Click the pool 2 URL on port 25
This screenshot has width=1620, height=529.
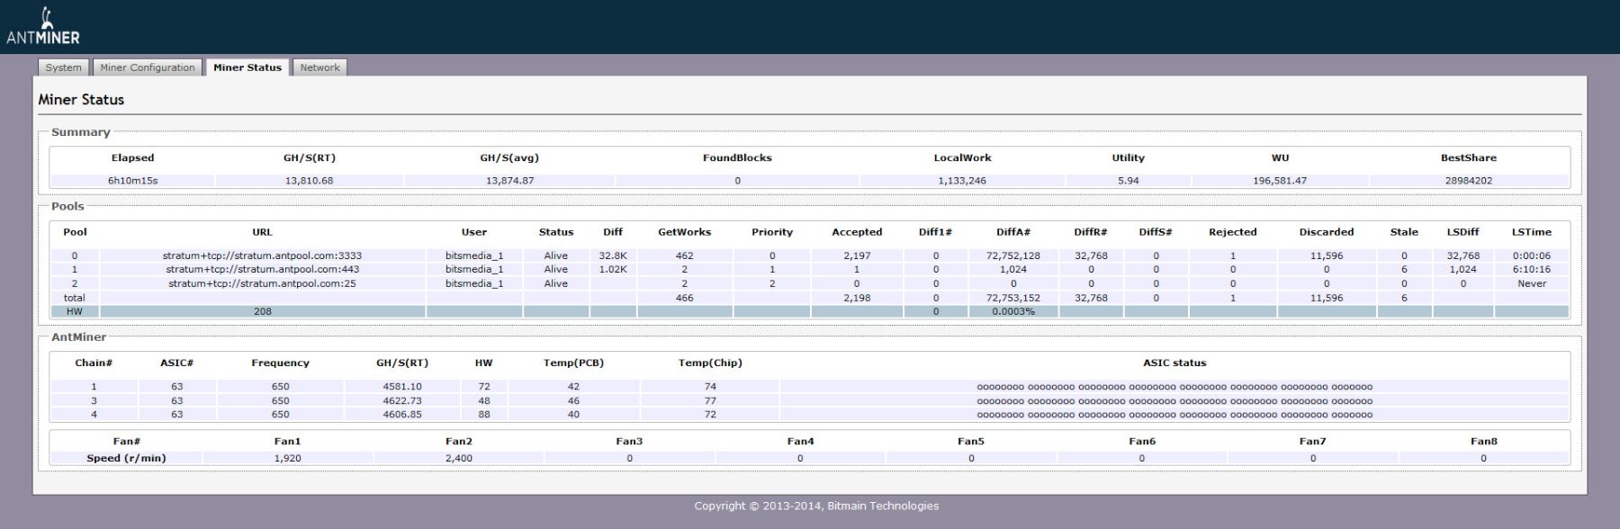coord(262,283)
